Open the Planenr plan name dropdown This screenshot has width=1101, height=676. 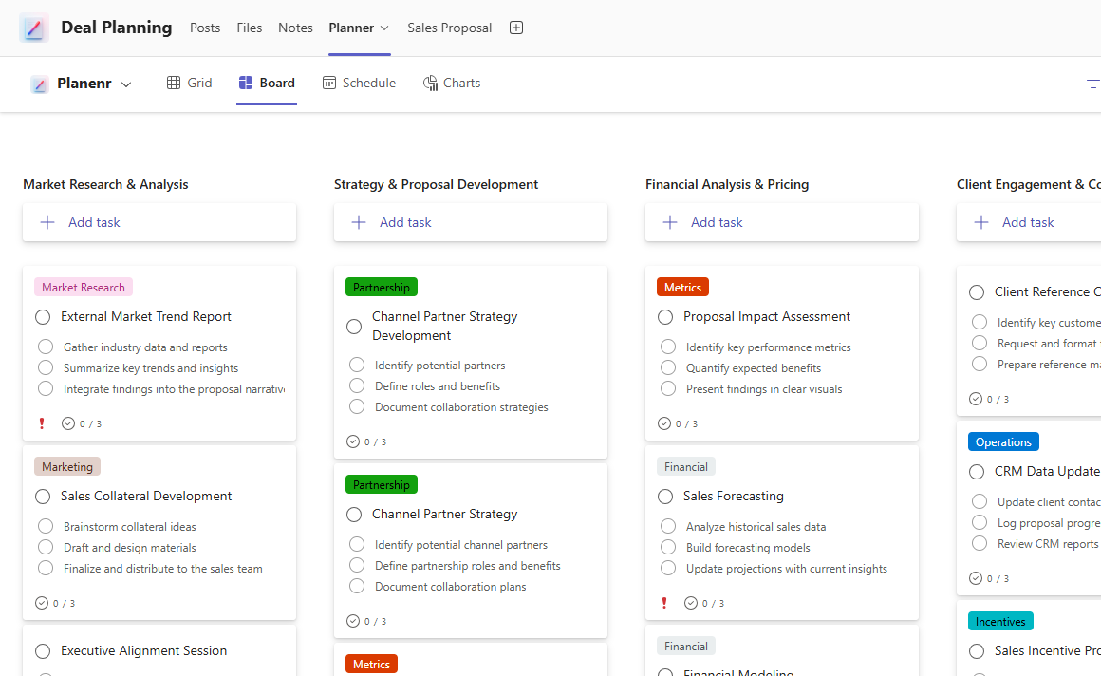(126, 84)
